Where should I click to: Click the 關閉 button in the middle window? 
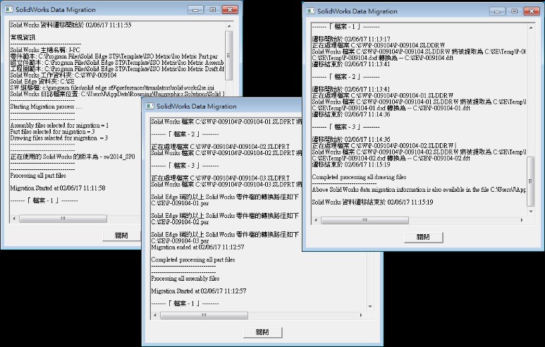pos(262,332)
